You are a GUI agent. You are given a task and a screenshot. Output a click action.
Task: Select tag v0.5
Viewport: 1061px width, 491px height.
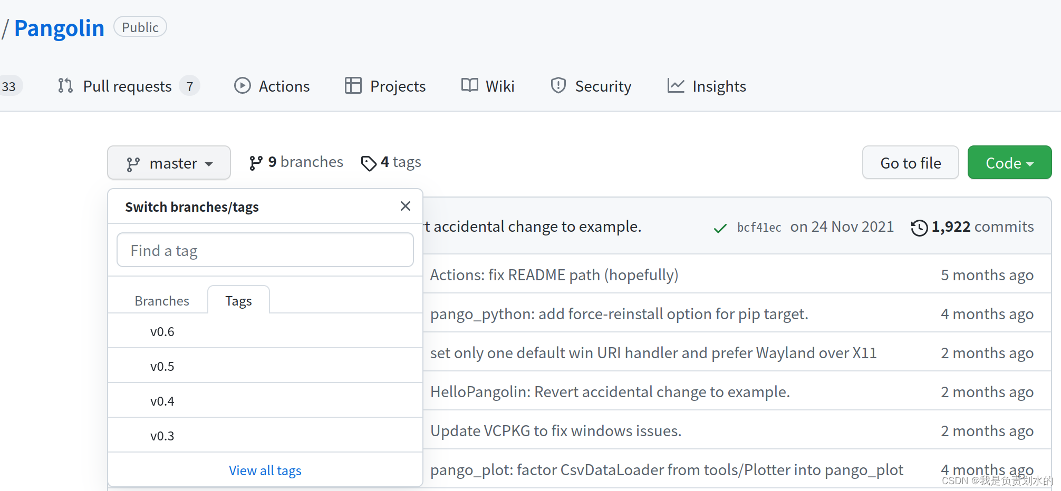(265, 366)
